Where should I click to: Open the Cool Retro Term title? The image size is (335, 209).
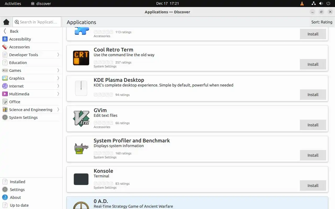point(113,50)
